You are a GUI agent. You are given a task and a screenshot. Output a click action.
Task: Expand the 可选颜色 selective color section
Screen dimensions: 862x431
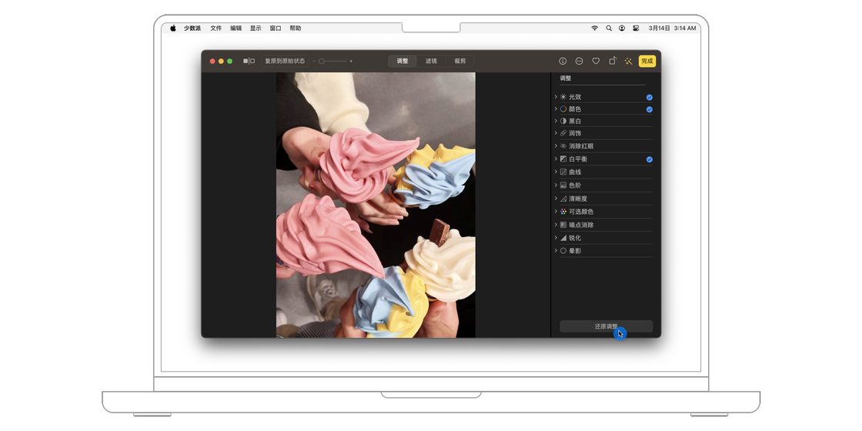[556, 212]
